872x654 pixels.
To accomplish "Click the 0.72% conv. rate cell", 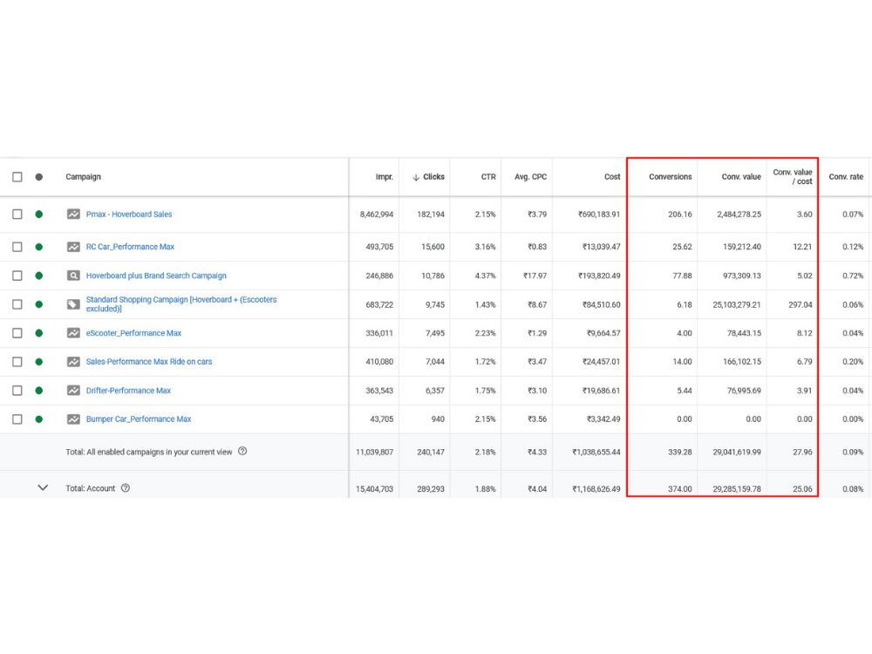I will coord(853,276).
